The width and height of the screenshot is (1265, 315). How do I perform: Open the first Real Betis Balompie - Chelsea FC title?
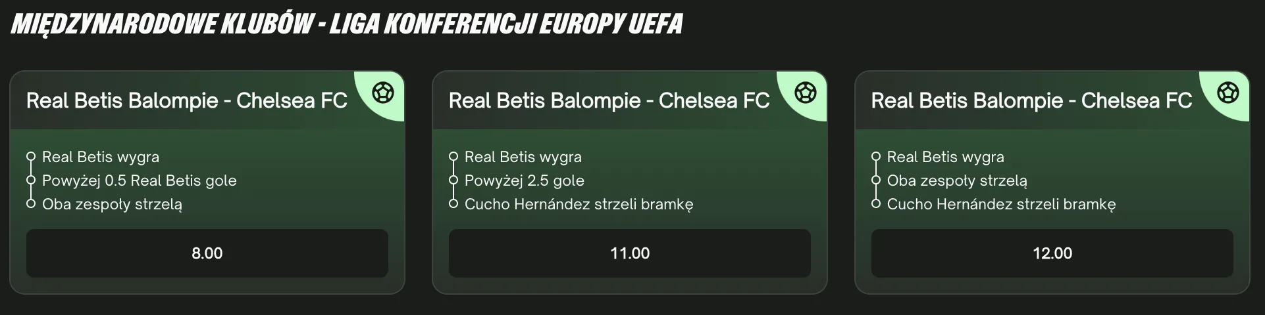click(x=187, y=100)
